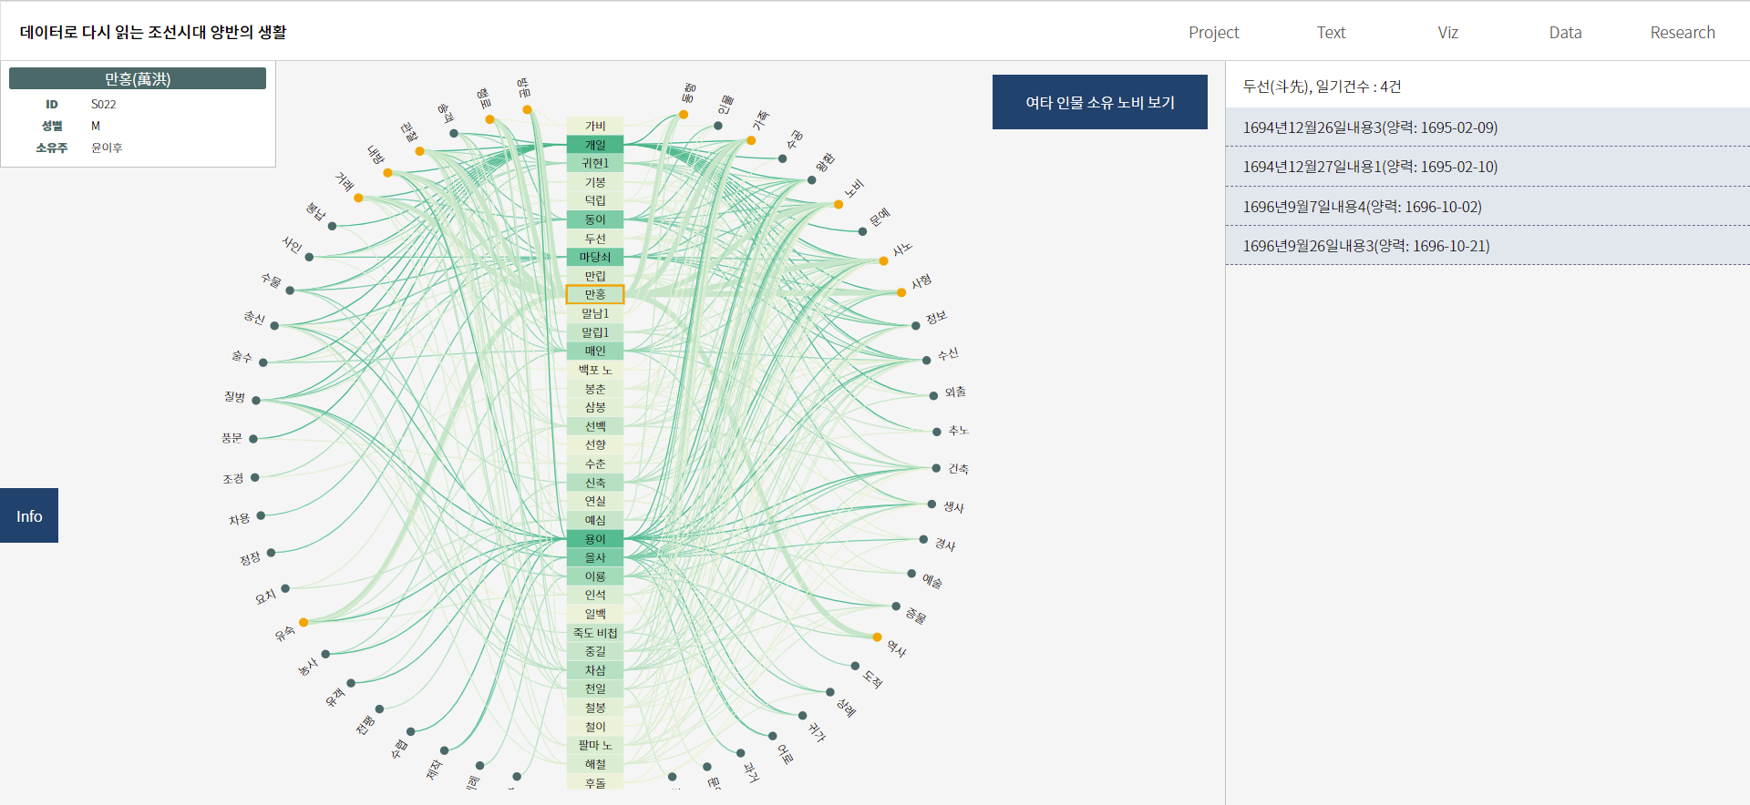Image resolution: width=1750 pixels, height=805 pixels.
Task: Click the orange 거래 topic node
Action: (358, 198)
